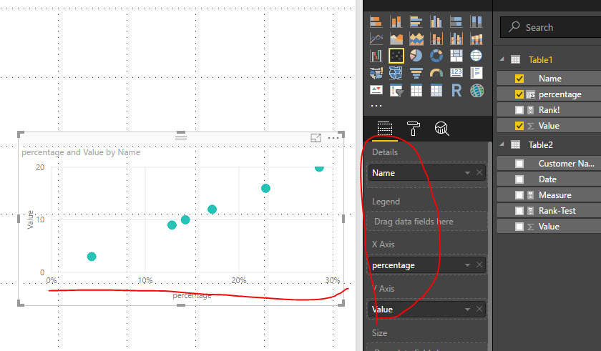This screenshot has height=351, width=601.
Task: Select the matrix visual
Action: (436, 91)
